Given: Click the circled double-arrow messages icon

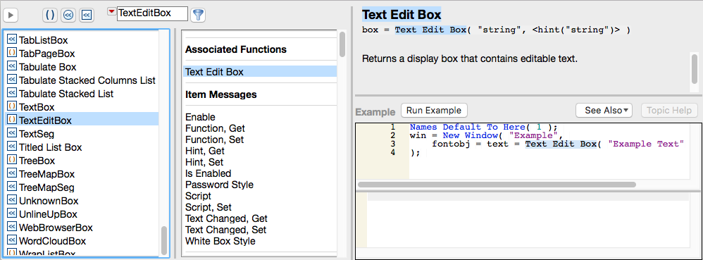Looking at the screenshot, I should [x=68, y=16].
